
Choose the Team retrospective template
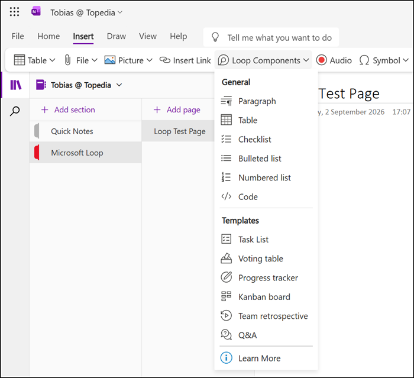click(x=266, y=316)
